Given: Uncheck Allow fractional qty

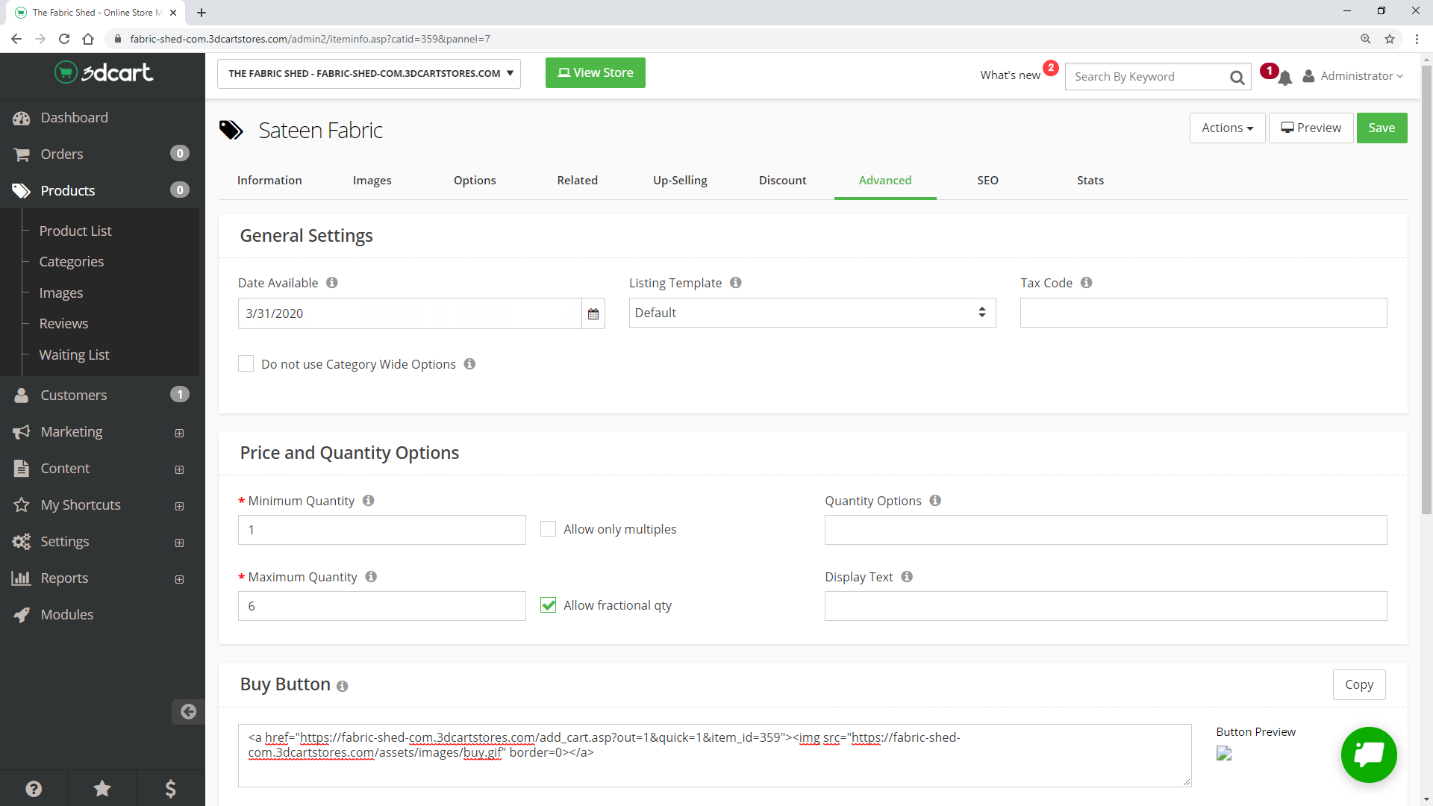Looking at the screenshot, I should click(x=548, y=605).
